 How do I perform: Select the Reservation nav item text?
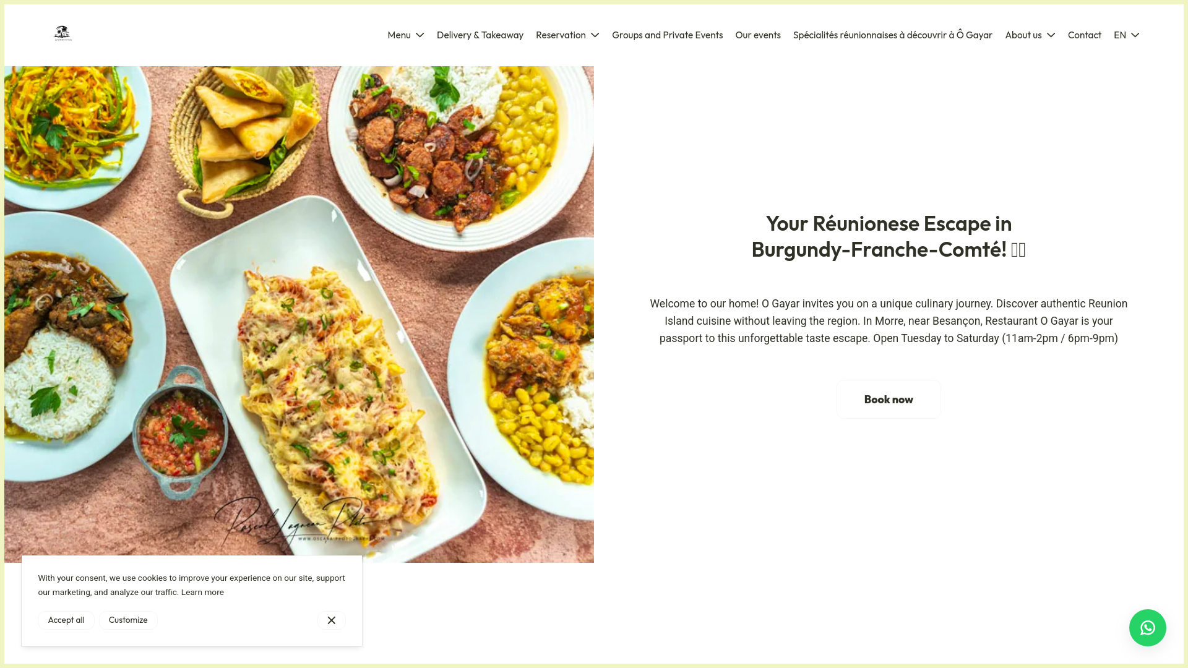coord(561,35)
